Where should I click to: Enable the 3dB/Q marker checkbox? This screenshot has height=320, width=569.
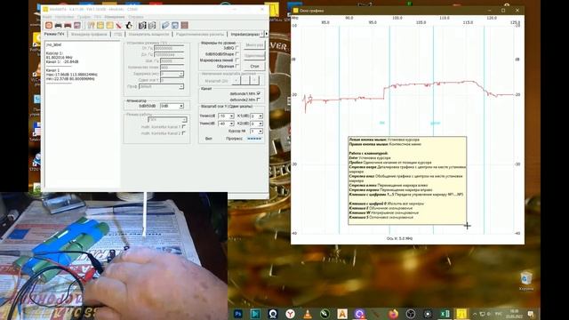[x=237, y=48]
